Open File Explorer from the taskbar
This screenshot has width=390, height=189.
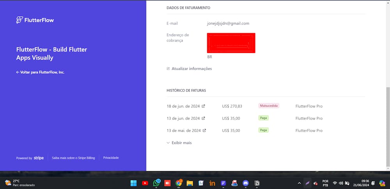point(190,183)
